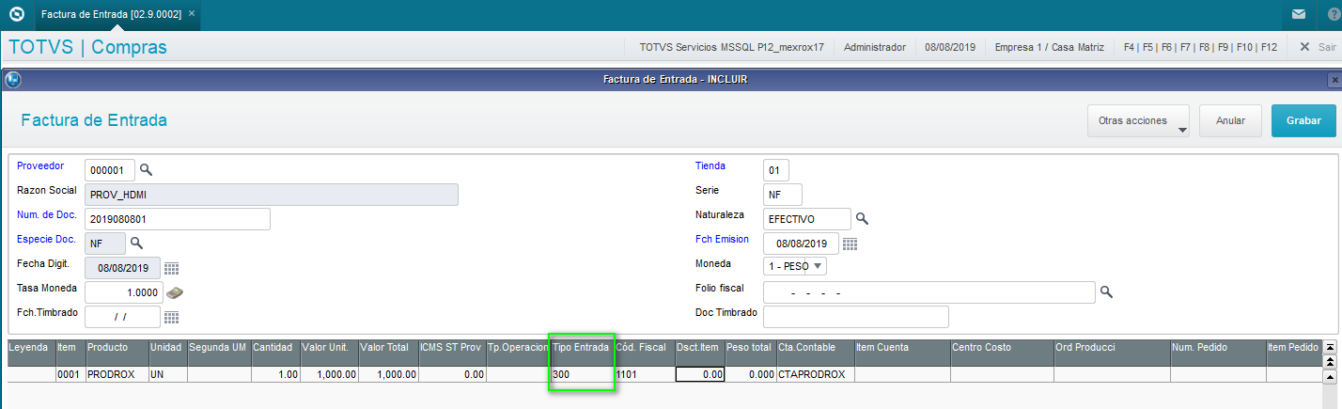The width and height of the screenshot is (1342, 409).
Task: Click Fch Emision date field
Action: (801, 244)
